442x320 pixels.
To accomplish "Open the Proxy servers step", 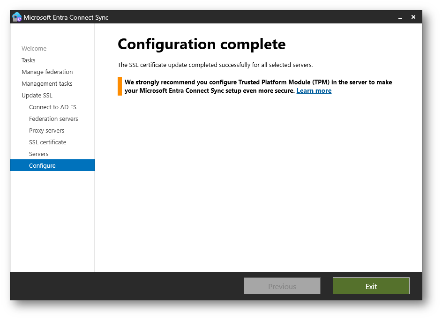I will click(x=46, y=131).
